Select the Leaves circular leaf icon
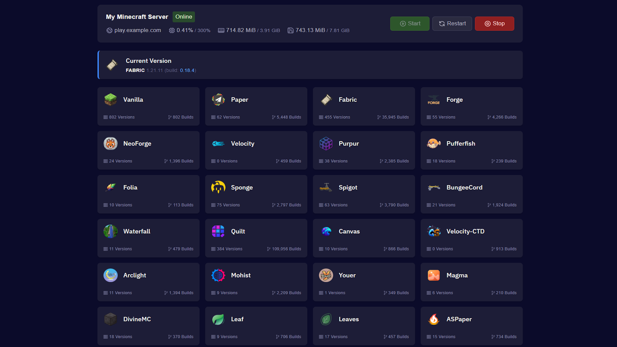Image resolution: width=617 pixels, height=347 pixels. 326,319
